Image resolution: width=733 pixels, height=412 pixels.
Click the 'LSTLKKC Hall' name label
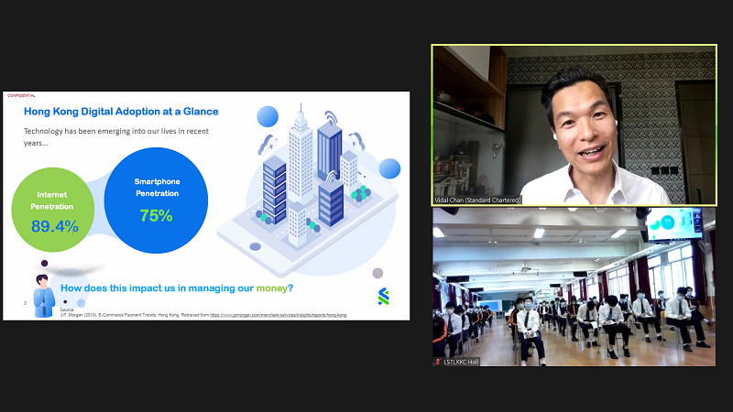461,362
